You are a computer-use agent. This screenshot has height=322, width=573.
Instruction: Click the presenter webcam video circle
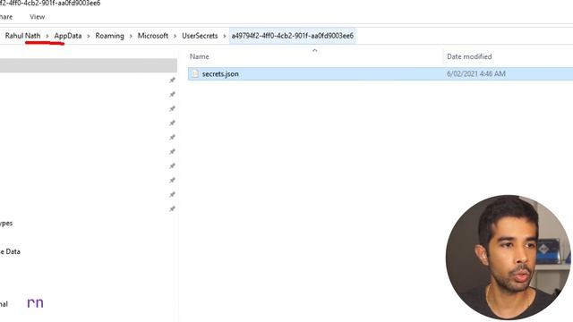(509, 257)
